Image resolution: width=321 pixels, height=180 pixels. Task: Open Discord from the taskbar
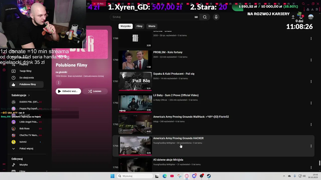194,176
